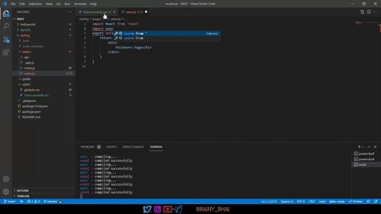Click the VS Code logo icon

4,4
